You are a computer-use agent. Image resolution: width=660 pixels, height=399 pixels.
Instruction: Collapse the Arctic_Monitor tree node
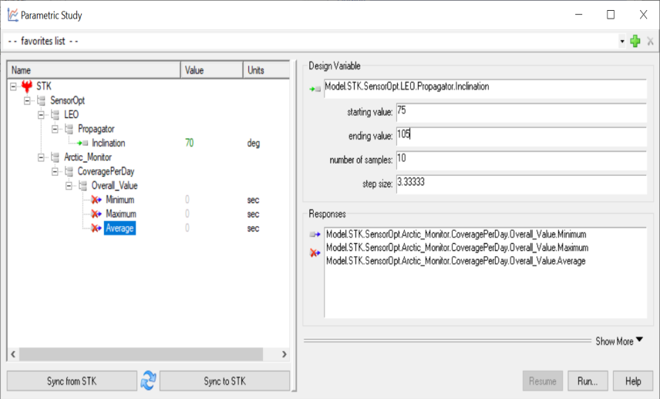pos(42,157)
